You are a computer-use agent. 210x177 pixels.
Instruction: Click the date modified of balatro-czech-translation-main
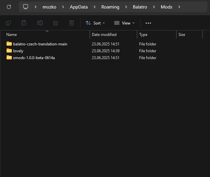[105, 44]
